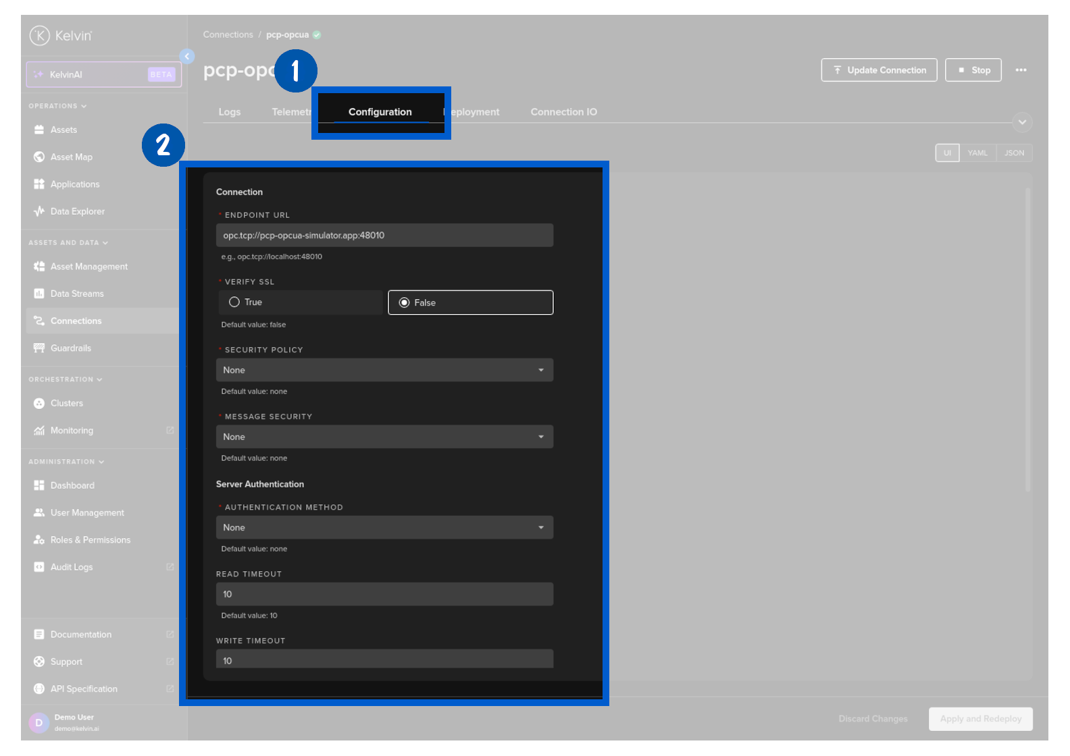
Task: Open Data Explorer pulse icon
Action: click(39, 211)
